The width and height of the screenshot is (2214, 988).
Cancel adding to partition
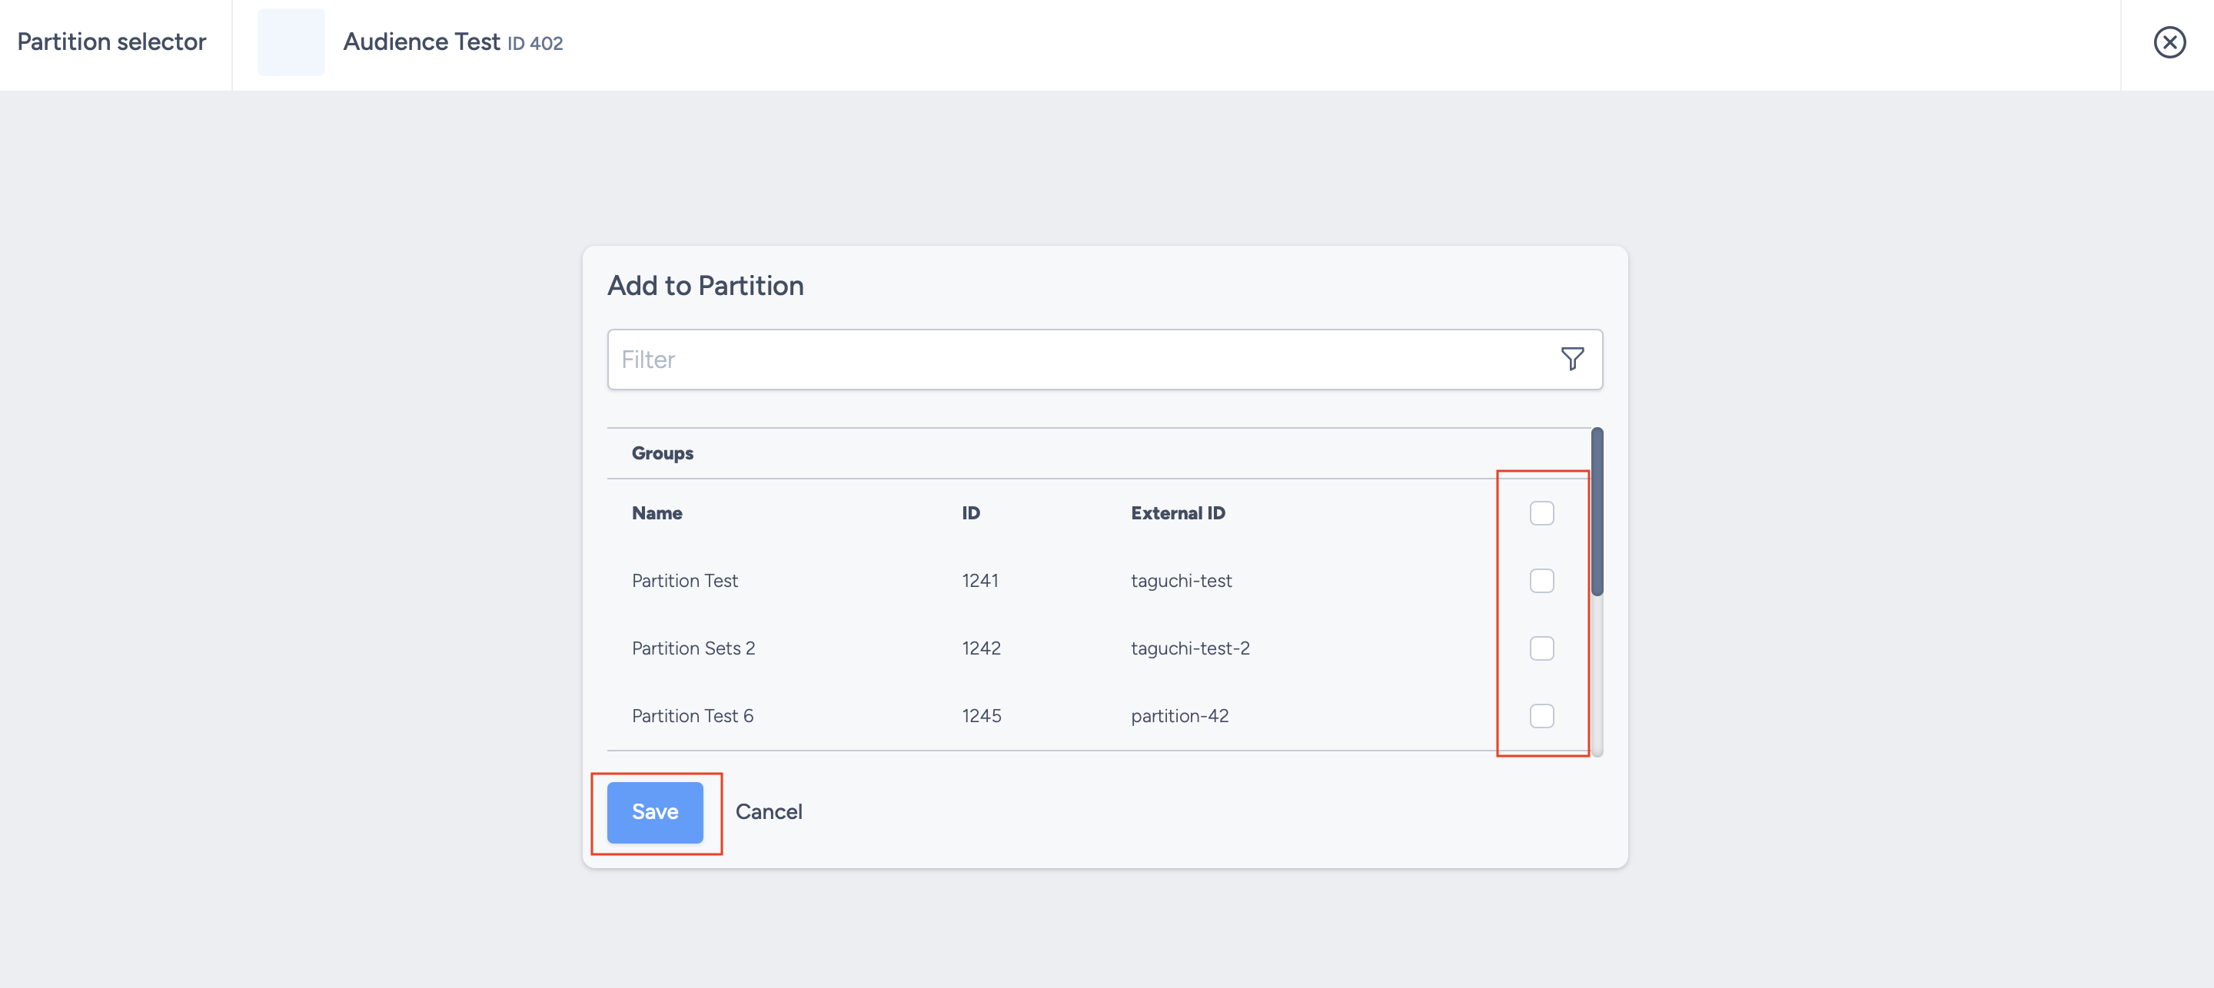click(769, 812)
